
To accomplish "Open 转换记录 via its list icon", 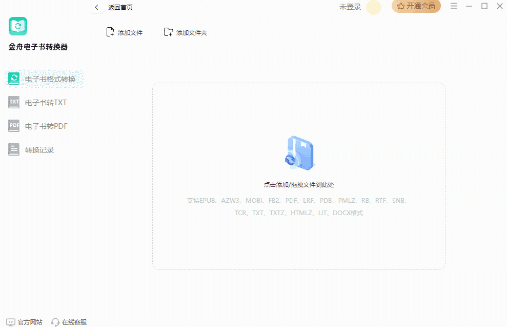I will (13, 149).
